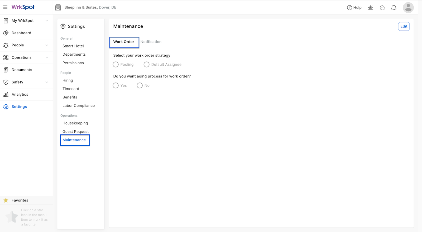Click the Help link in header
422x232 pixels.
click(357, 8)
